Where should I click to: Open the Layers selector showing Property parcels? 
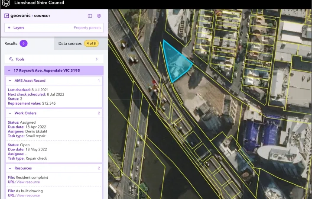[54, 28]
